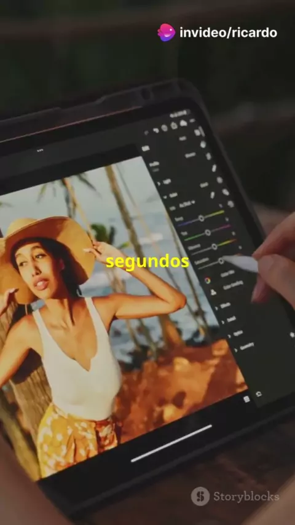
Task: Open the Color Grading icon
Action: click(x=213, y=292)
